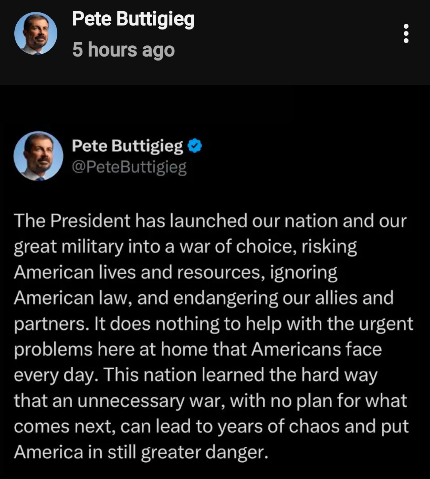Open the three-dot post options menu
This screenshot has height=479, width=430.
[406, 33]
